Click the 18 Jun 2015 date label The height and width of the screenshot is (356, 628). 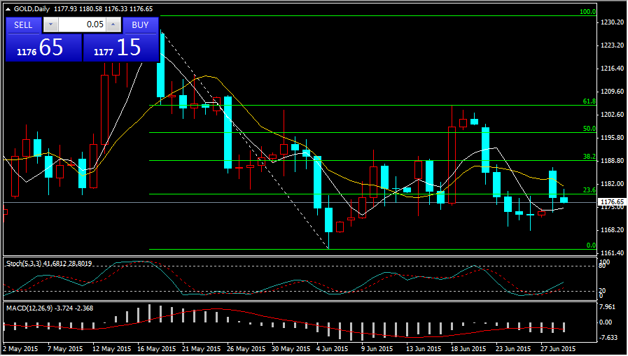(468, 349)
